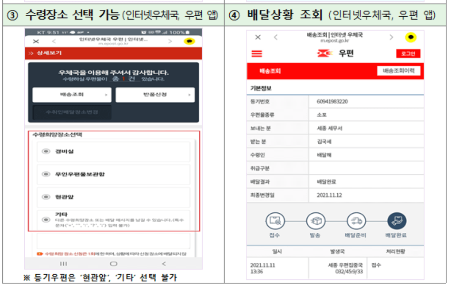Image resolution: width=450 pixels, height=287 pixels.
Task: Click the 소포 mail type value
Action: 322,115
